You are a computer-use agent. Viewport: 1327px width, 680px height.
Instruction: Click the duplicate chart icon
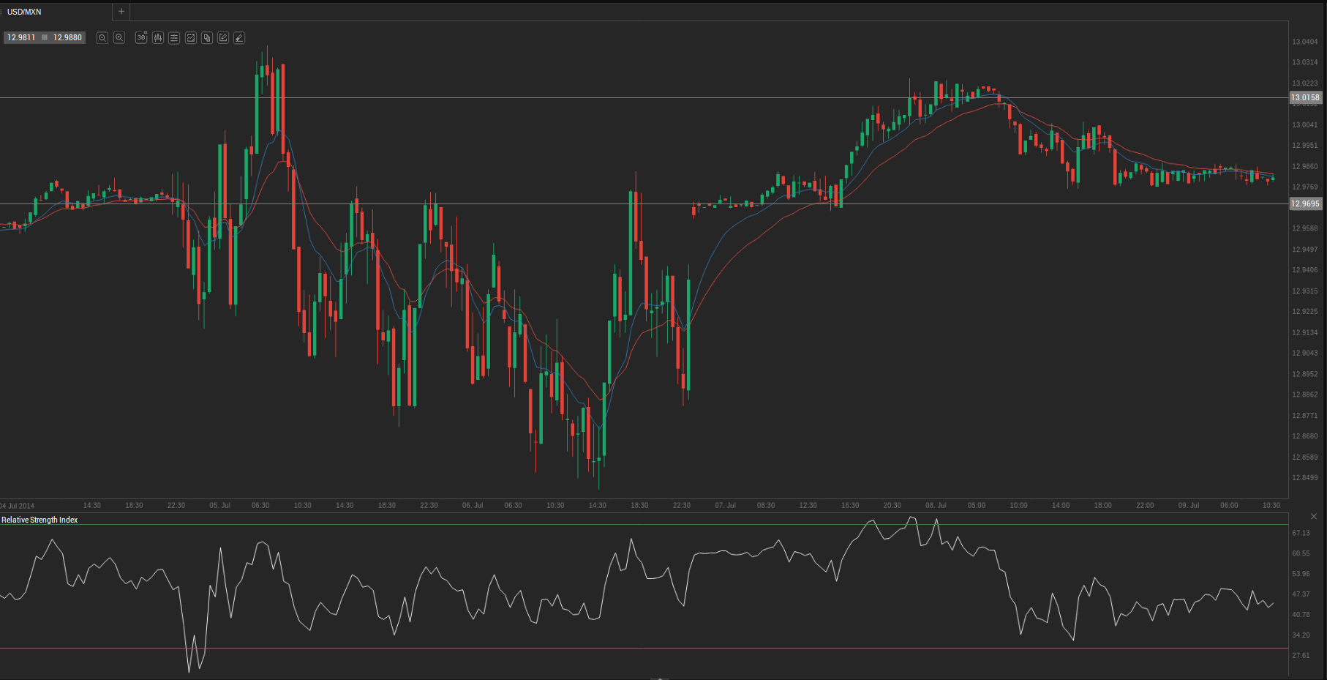207,38
